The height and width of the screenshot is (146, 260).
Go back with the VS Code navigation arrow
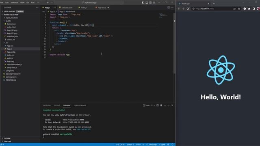click(x=48, y=3)
